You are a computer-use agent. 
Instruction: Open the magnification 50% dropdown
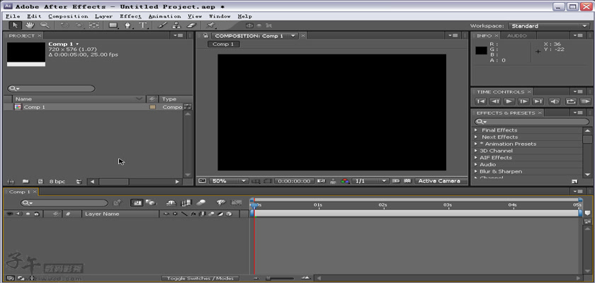point(228,181)
